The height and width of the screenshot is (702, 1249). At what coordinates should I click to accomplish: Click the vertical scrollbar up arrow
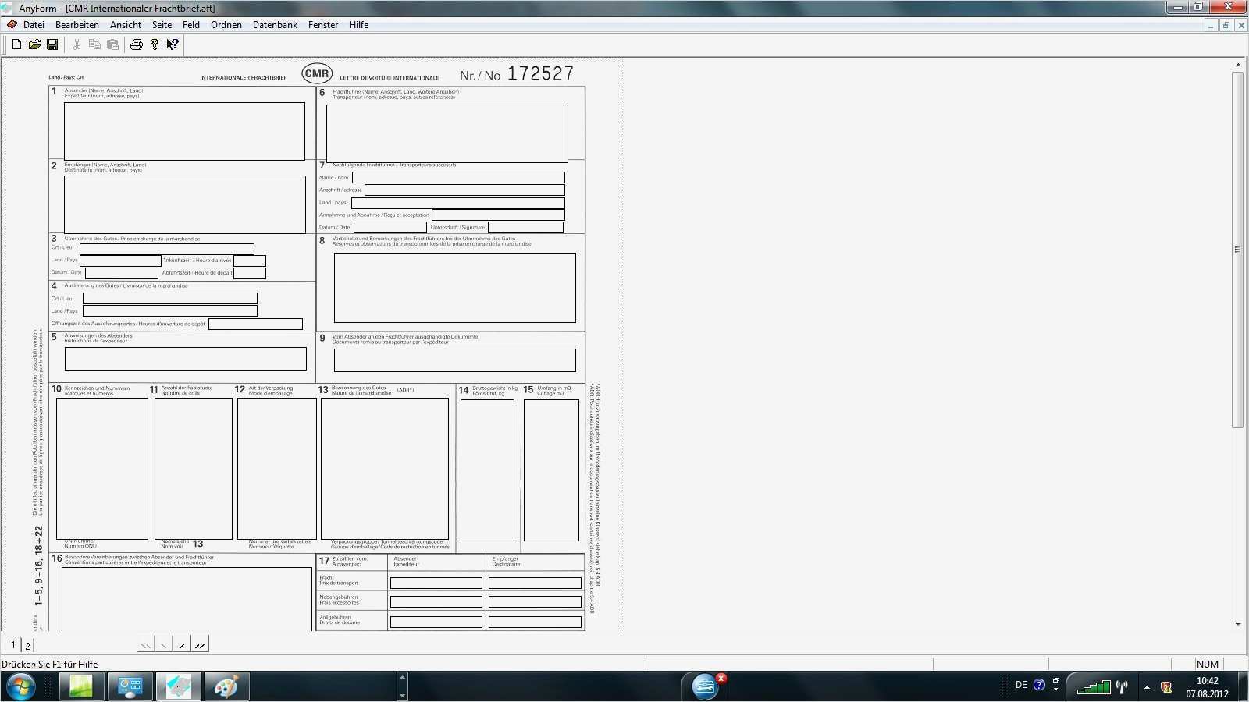click(1238, 65)
